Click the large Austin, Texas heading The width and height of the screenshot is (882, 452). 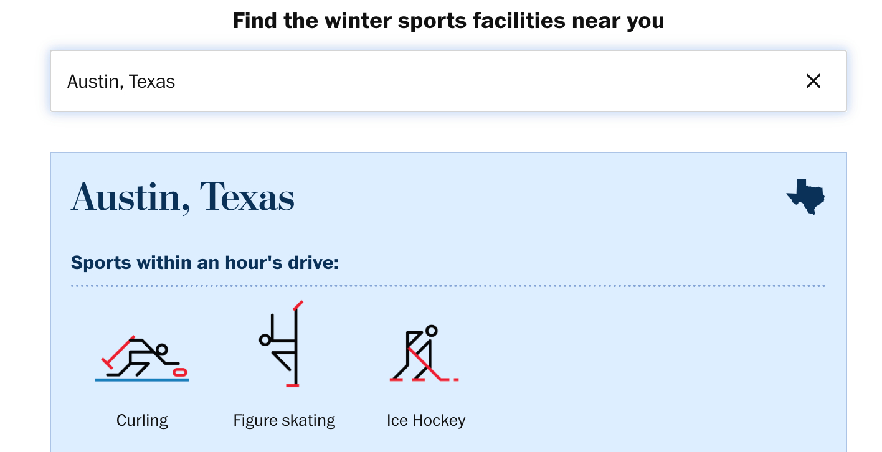pyautogui.click(x=183, y=197)
